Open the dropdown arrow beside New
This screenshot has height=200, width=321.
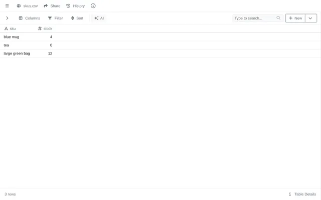tap(311, 18)
